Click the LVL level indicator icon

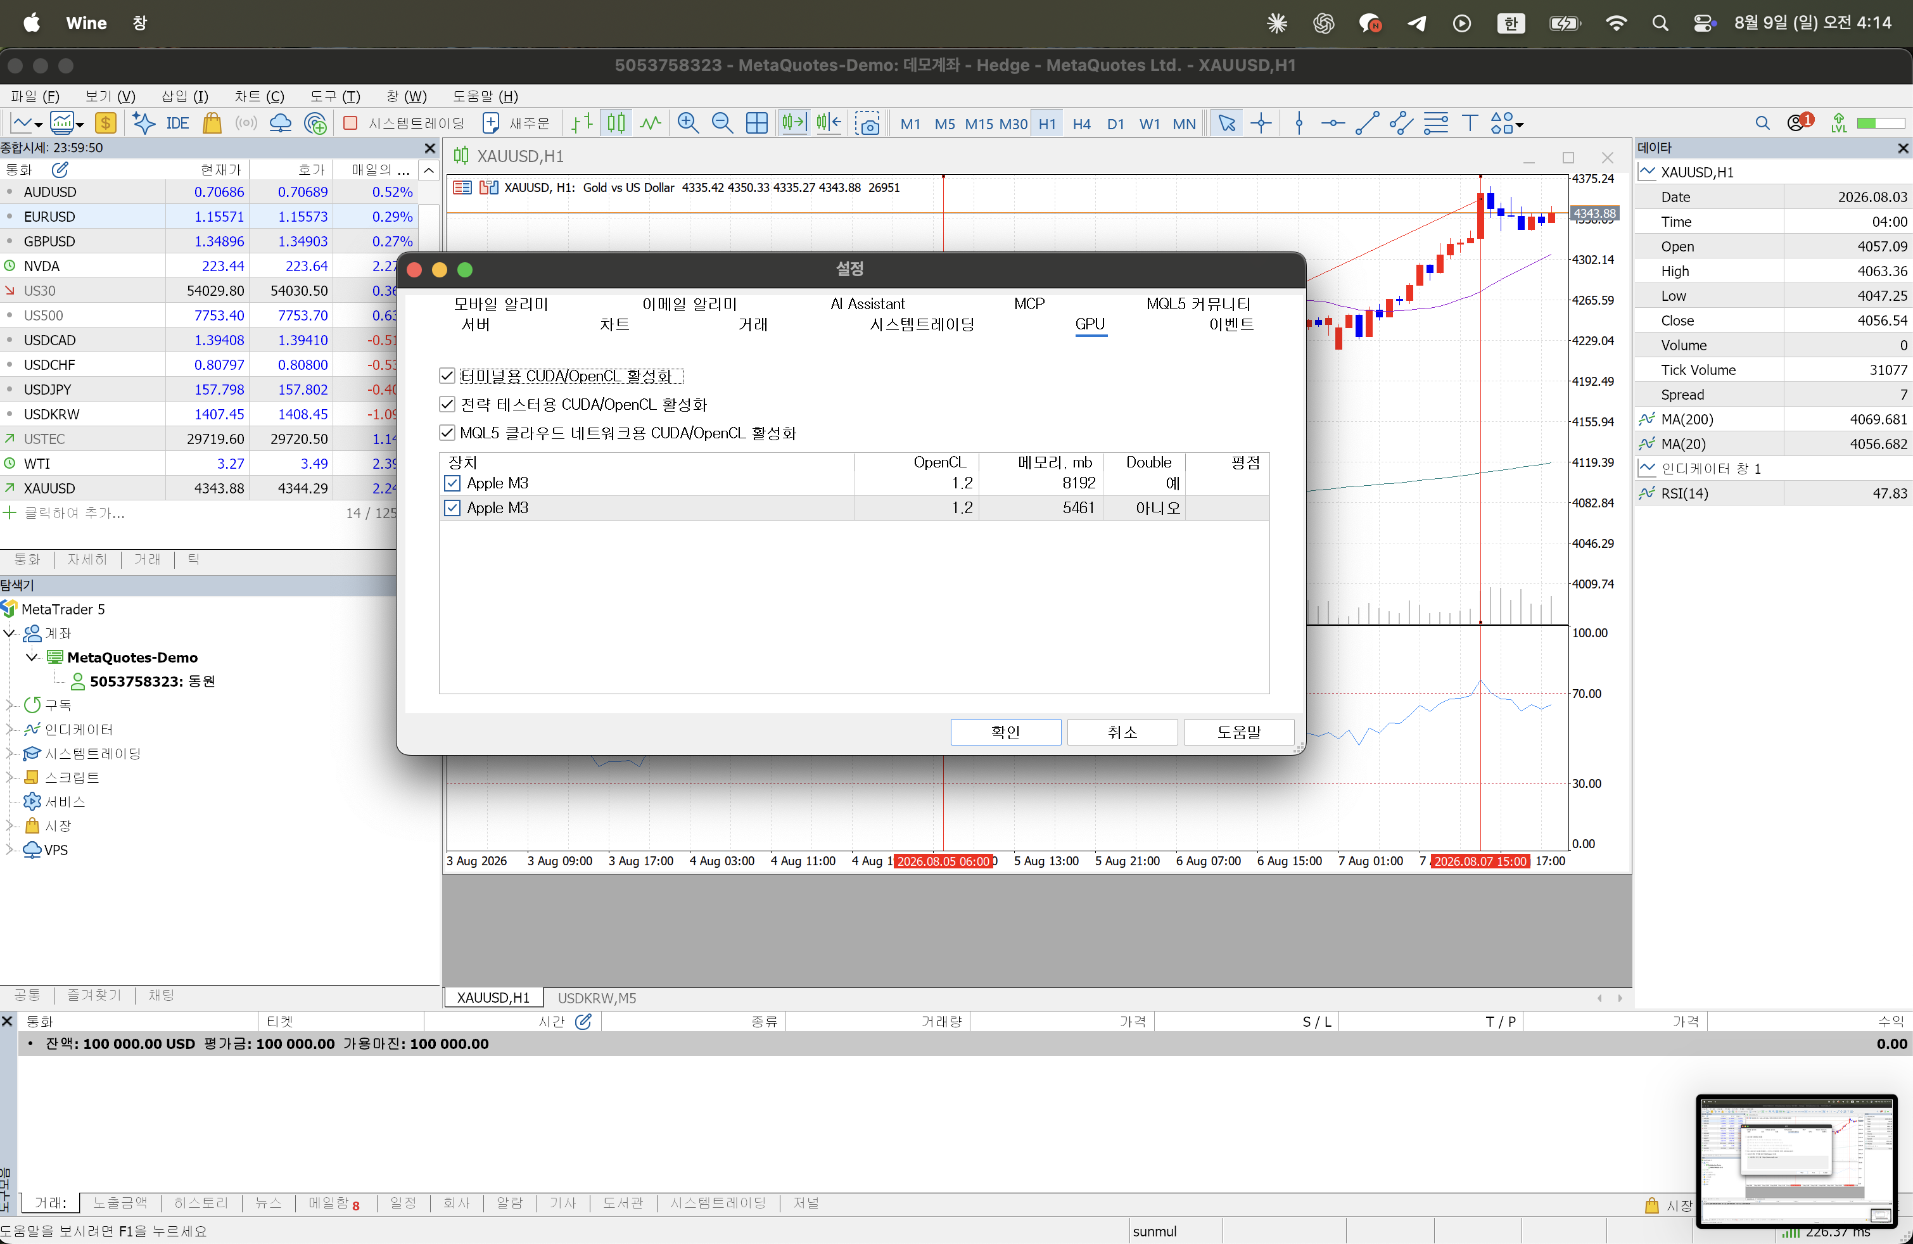pyautogui.click(x=1839, y=123)
